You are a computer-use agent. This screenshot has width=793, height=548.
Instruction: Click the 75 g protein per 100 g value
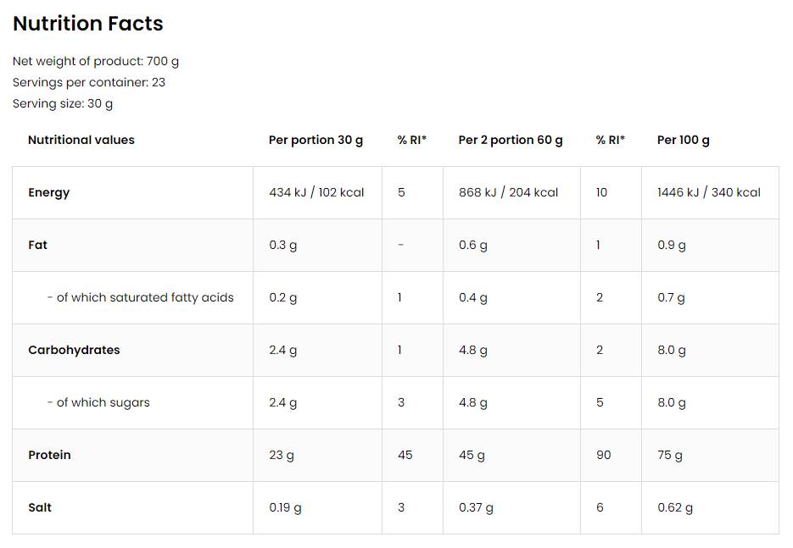(x=670, y=455)
